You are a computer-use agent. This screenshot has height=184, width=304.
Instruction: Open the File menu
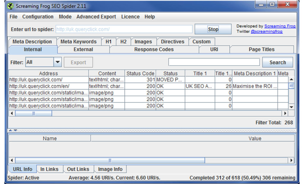(13, 17)
